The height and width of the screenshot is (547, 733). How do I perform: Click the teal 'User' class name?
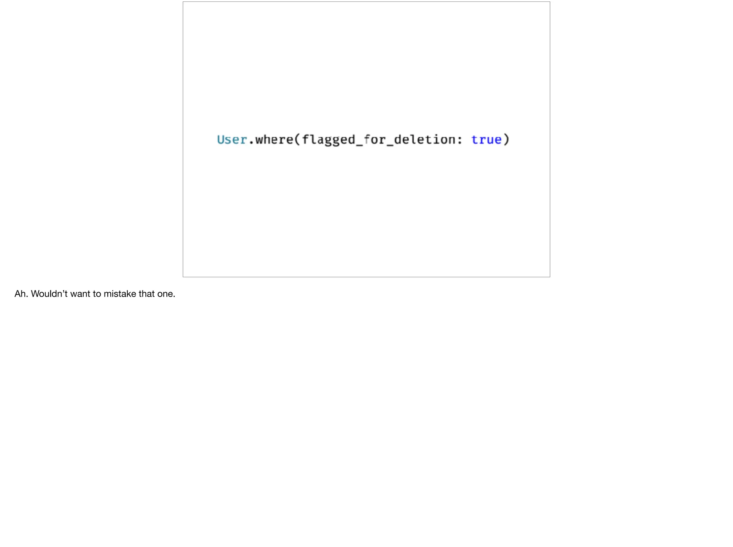[x=232, y=139]
